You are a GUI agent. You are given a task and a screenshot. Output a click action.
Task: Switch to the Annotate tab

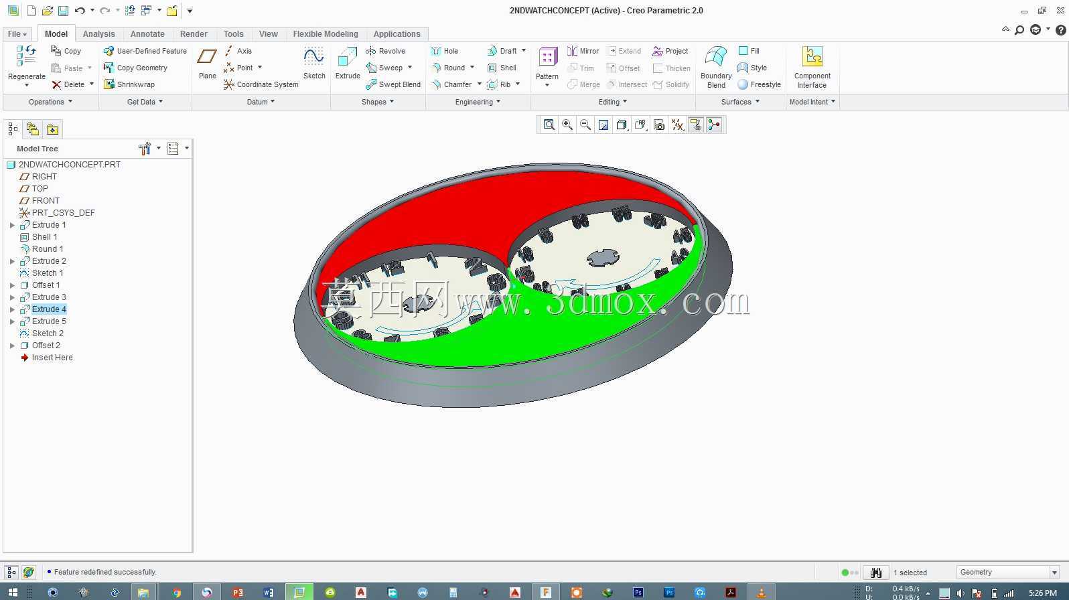pyautogui.click(x=147, y=34)
